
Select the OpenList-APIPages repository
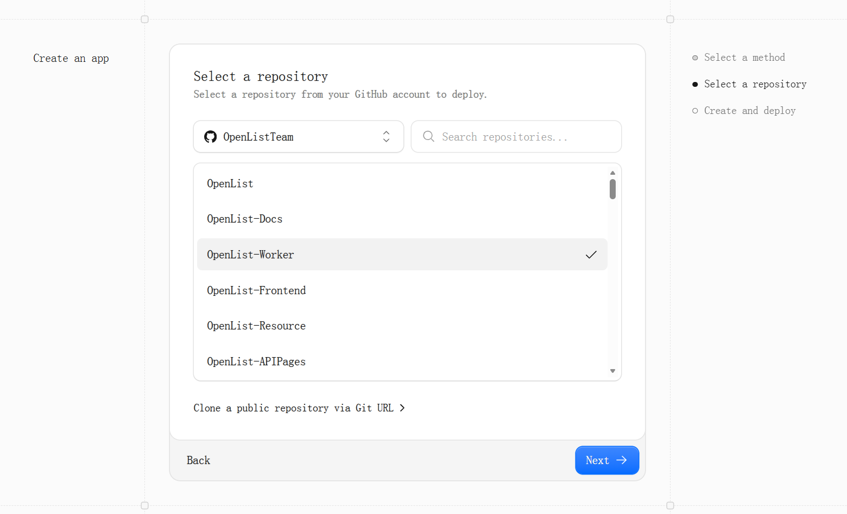[x=402, y=361]
